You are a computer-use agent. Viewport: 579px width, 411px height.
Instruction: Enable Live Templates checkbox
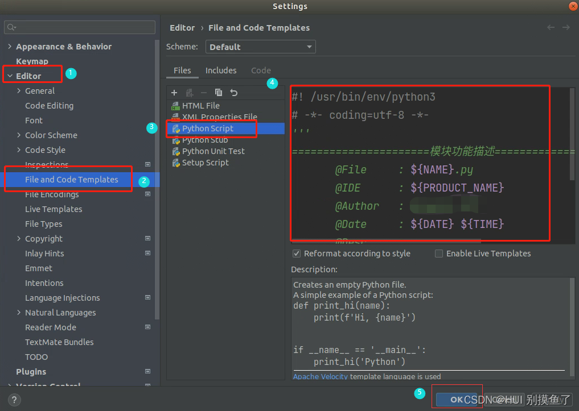pos(439,254)
